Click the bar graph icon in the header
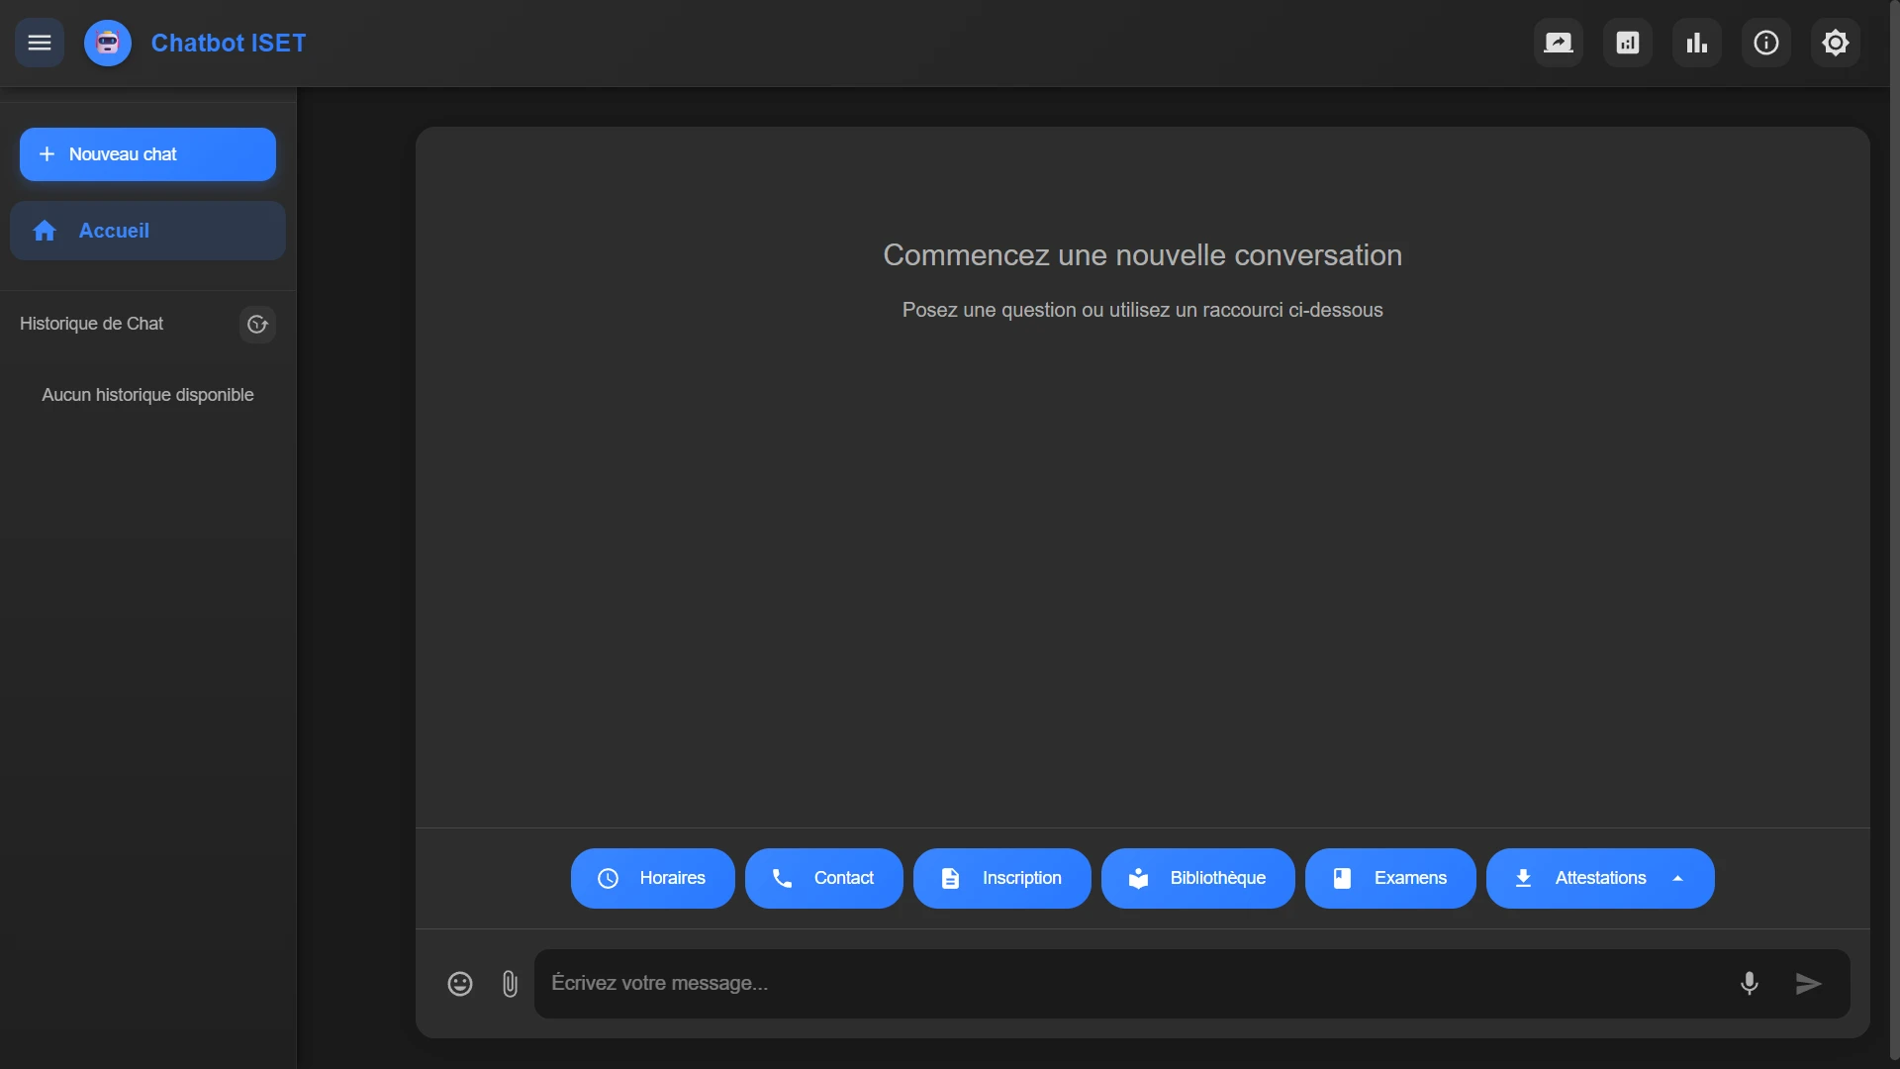 (1696, 43)
